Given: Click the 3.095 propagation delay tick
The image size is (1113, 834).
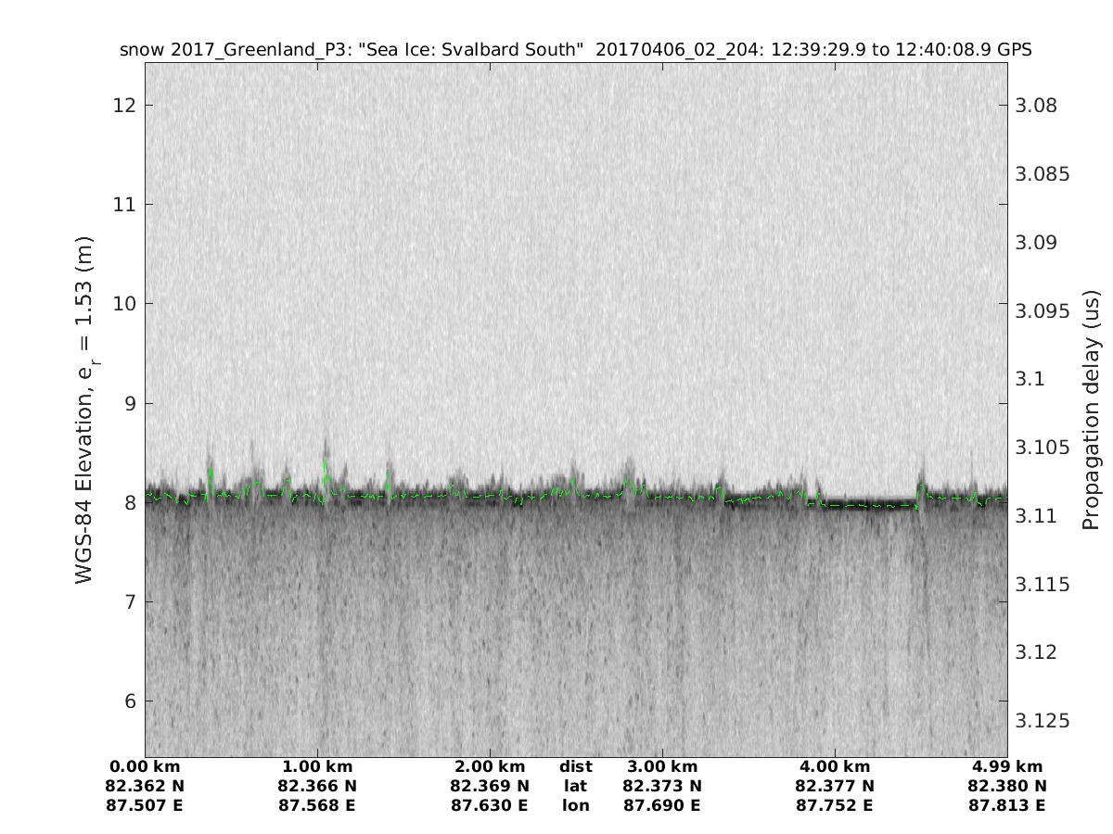Looking at the screenshot, I should pos(1042,310).
